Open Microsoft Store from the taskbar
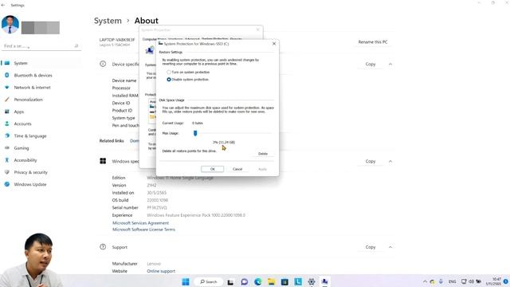510x287 pixels. [x=284, y=281]
